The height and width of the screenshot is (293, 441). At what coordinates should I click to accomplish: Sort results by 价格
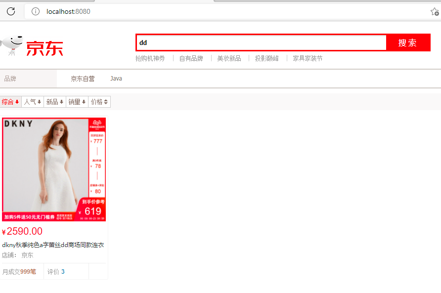(x=99, y=102)
